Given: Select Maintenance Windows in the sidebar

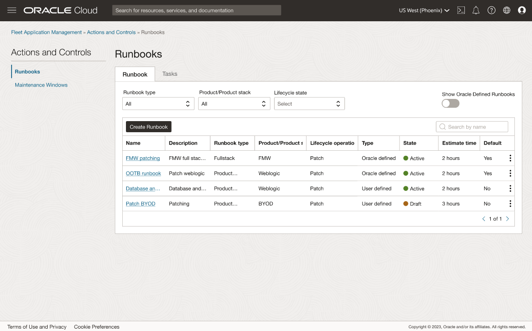Looking at the screenshot, I should (41, 85).
